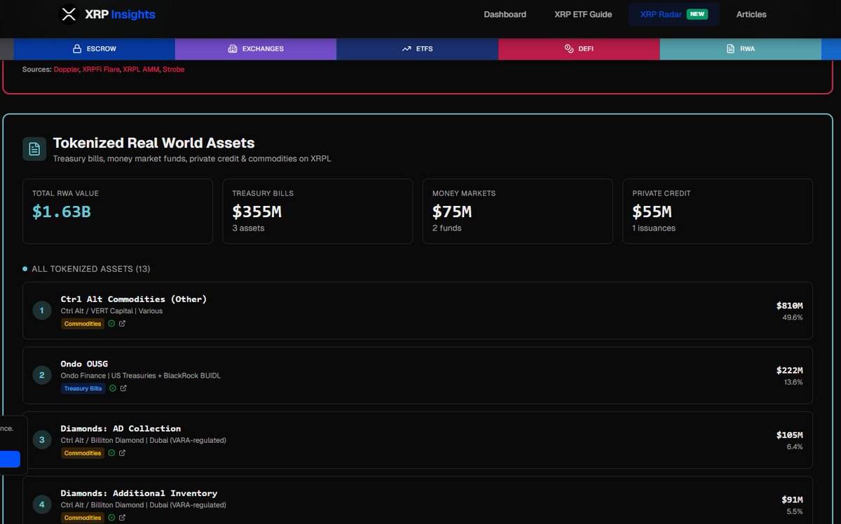Switch to the Exchanges section tab
This screenshot has height=524, width=841.
[256, 49]
